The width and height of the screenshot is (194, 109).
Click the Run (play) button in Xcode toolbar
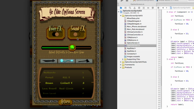click(122, 1)
